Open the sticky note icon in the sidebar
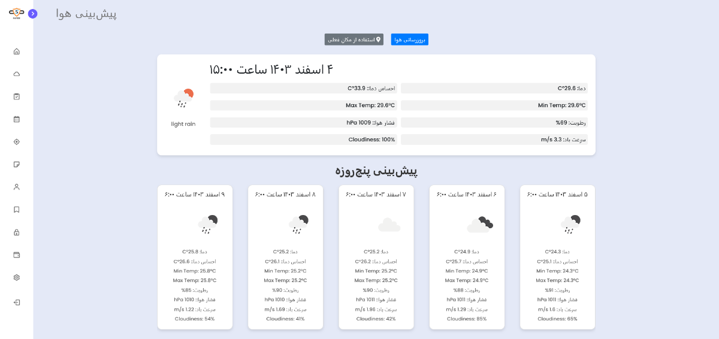This screenshot has height=339, width=719. 17,164
